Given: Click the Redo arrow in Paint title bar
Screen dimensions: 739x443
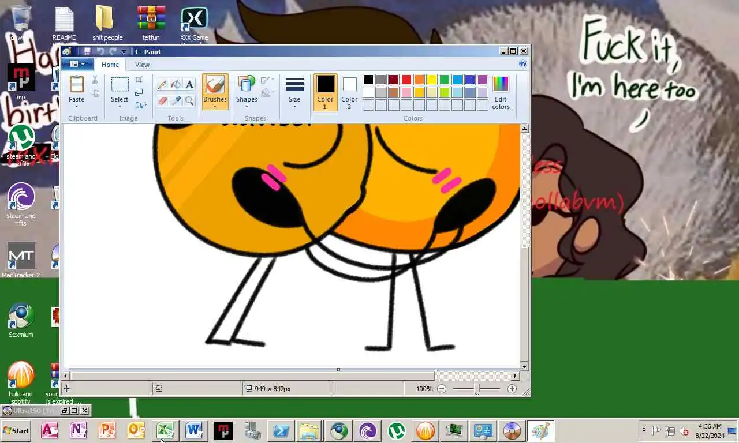Looking at the screenshot, I should [113, 51].
